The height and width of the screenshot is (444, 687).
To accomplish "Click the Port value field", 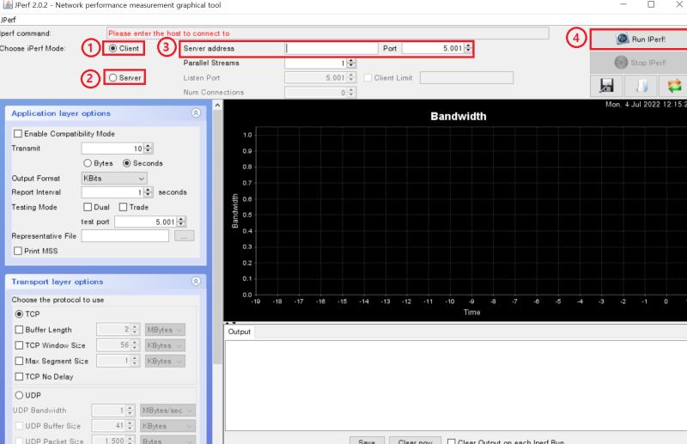I will pos(433,48).
